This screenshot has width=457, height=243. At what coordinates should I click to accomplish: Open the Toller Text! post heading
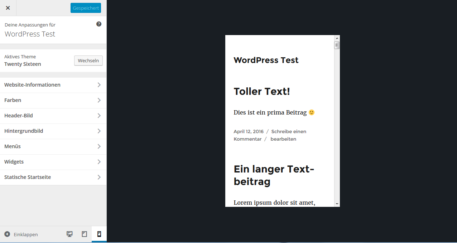click(x=262, y=91)
